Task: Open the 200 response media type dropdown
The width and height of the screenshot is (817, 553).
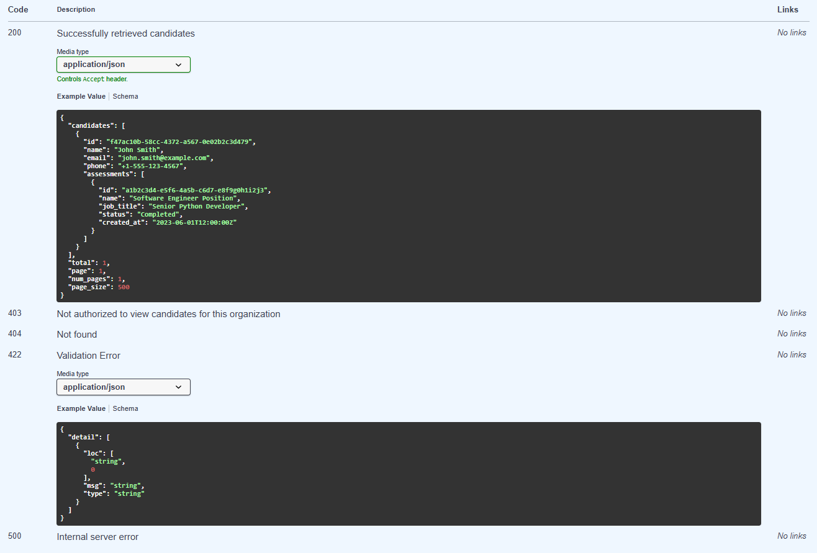Action: click(x=123, y=65)
